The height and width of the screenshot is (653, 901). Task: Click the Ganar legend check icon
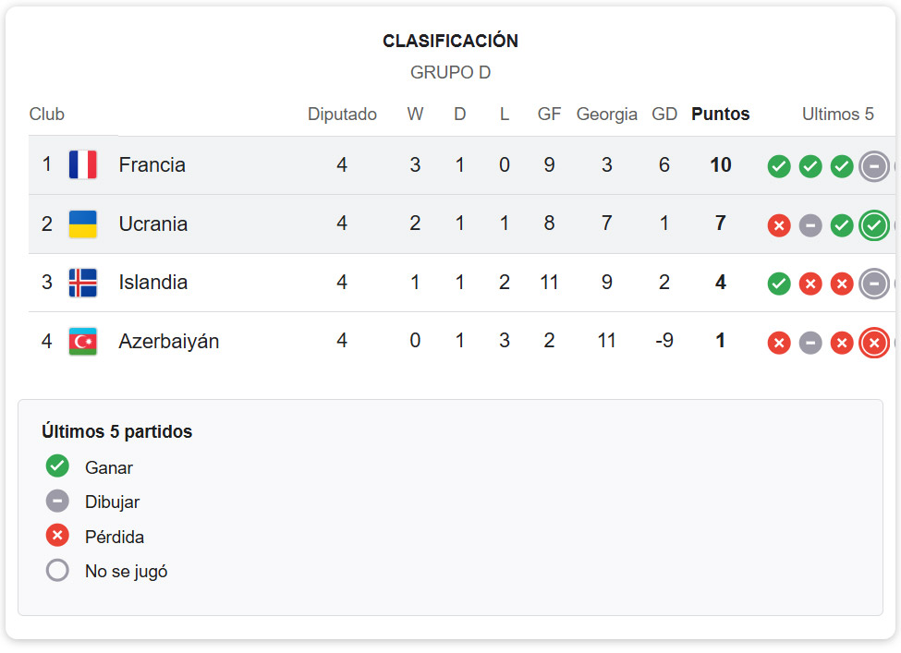click(x=57, y=466)
